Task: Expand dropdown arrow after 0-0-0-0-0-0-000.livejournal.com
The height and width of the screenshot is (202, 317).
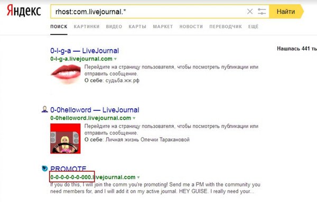Action: point(138,178)
